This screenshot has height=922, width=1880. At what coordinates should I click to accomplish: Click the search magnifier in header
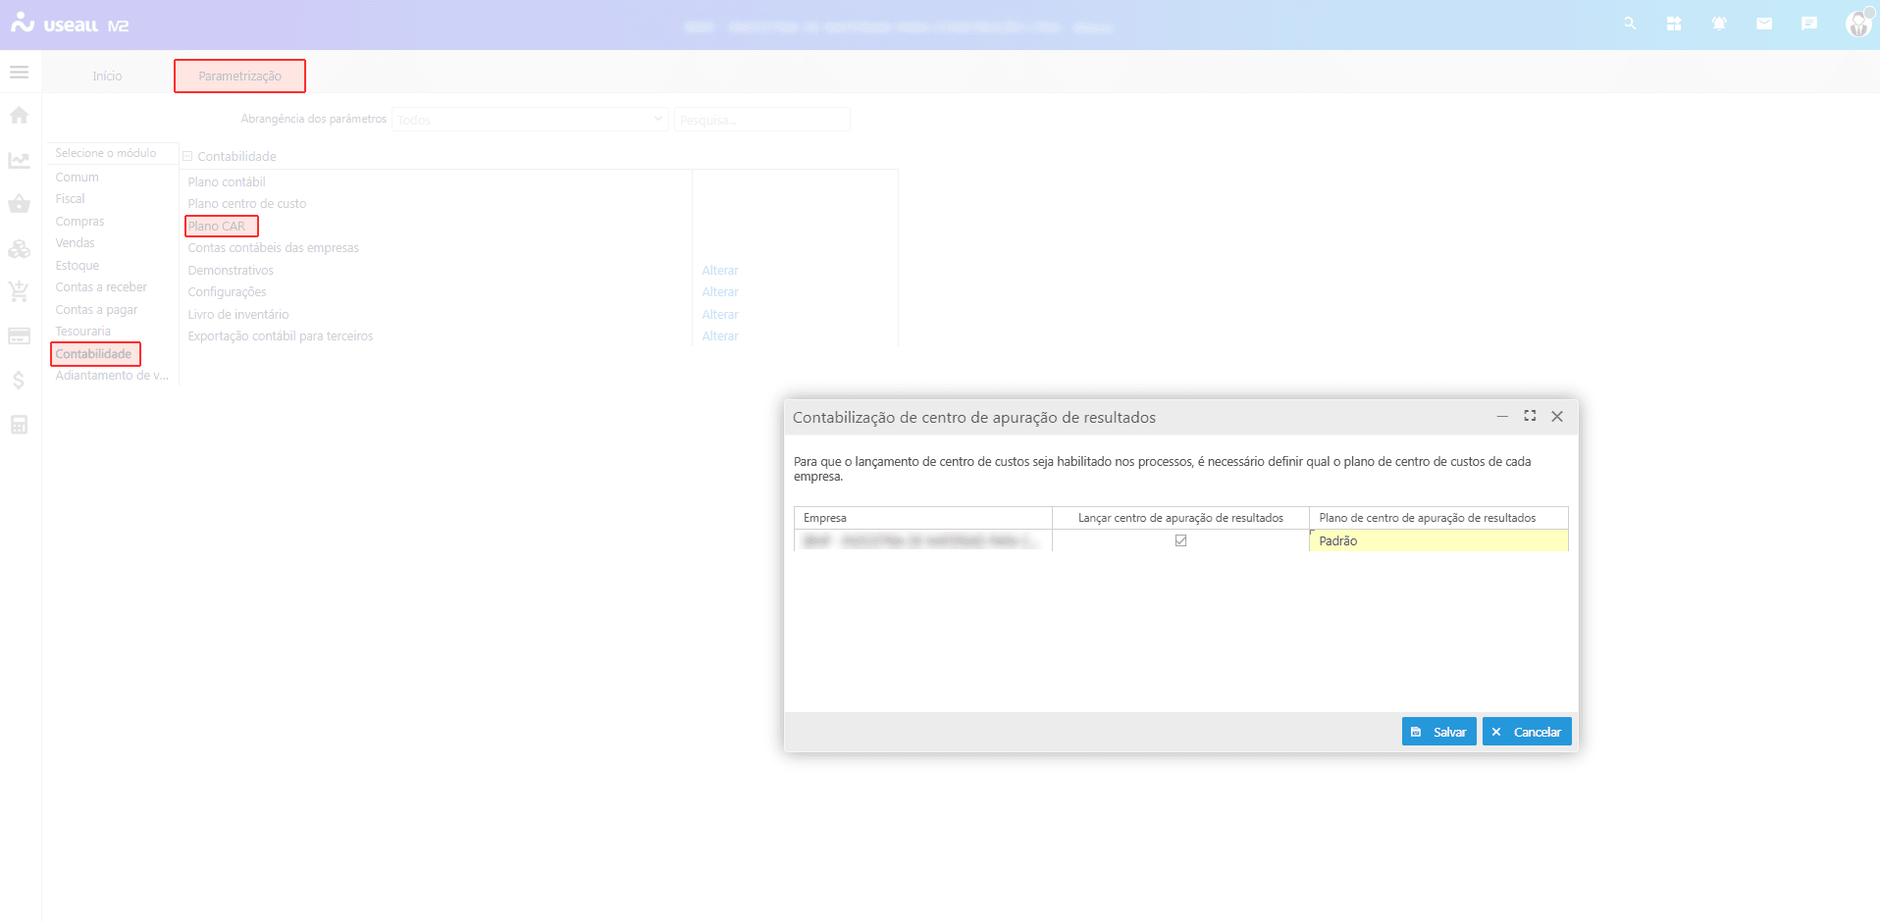(1630, 24)
